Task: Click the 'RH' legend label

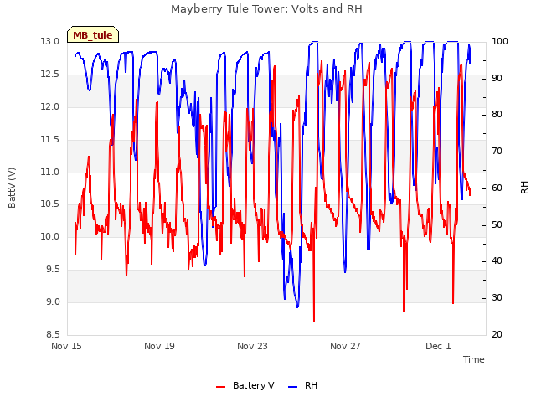Action: pyautogui.click(x=311, y=385)
